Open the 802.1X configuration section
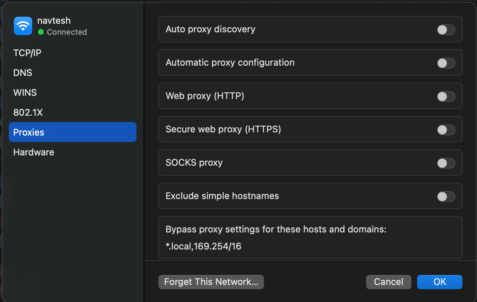 (x=28, y=112)
